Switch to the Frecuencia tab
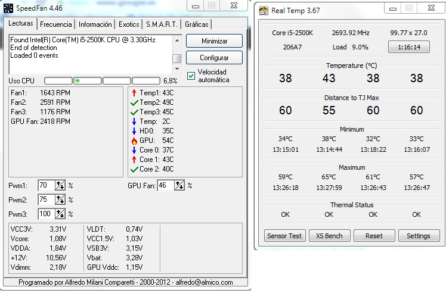Image resolution: width=446 pixels, height=293 pixels. click(x=57, y=24)
